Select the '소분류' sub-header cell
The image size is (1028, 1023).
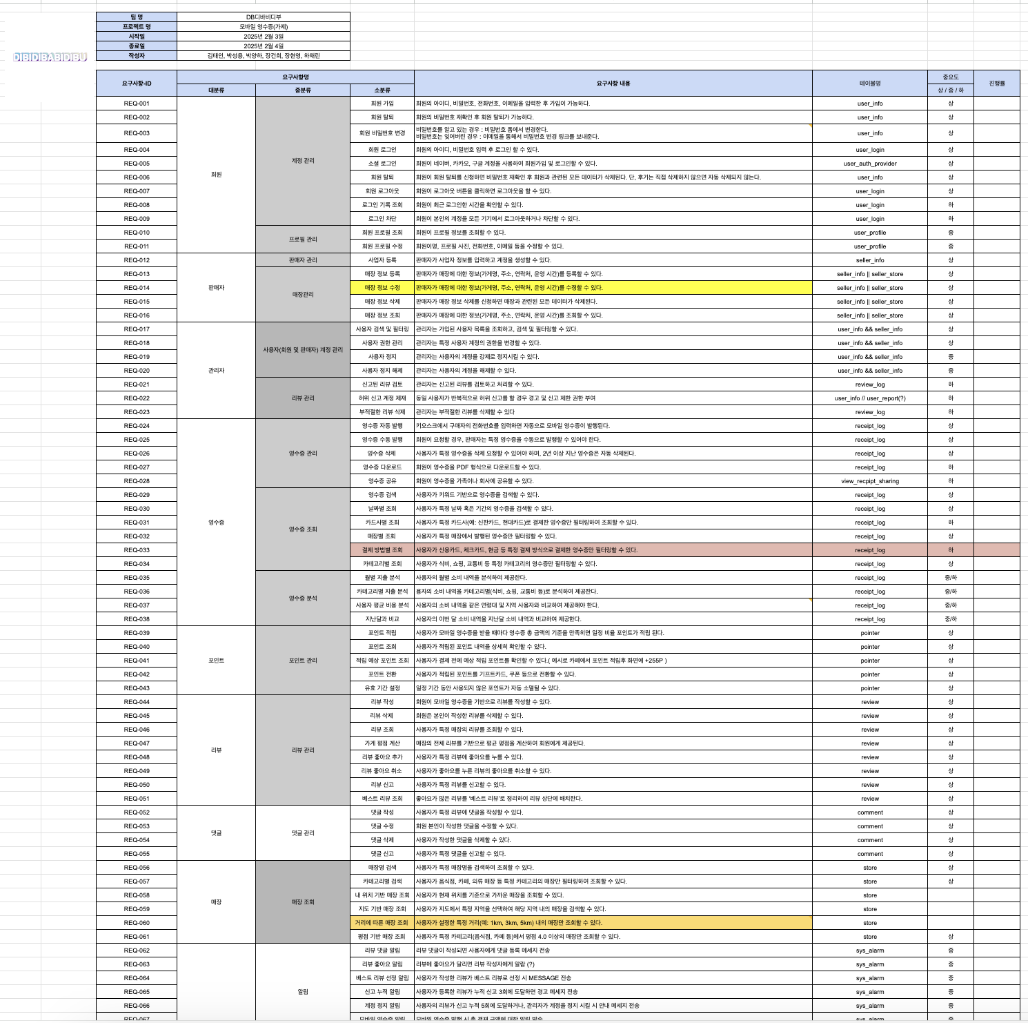click(382, 90)
